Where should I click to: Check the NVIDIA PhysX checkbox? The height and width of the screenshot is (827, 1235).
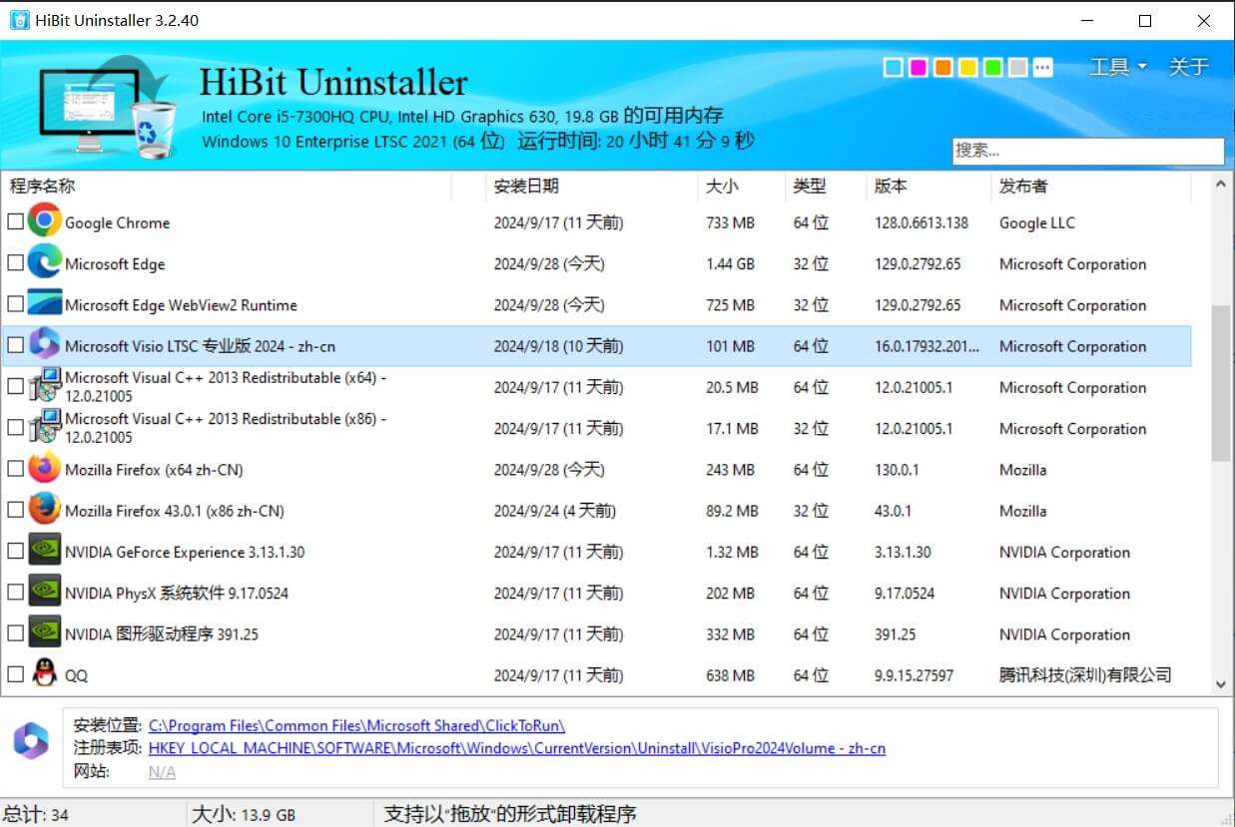pos(15,592)
